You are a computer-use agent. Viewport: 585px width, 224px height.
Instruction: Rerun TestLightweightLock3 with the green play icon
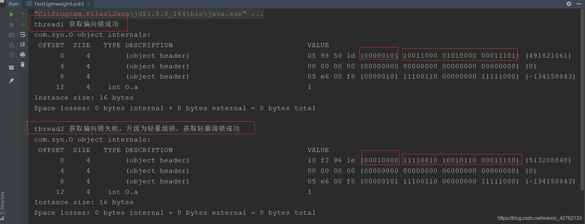pyautogui.click(x=11, y=14)
